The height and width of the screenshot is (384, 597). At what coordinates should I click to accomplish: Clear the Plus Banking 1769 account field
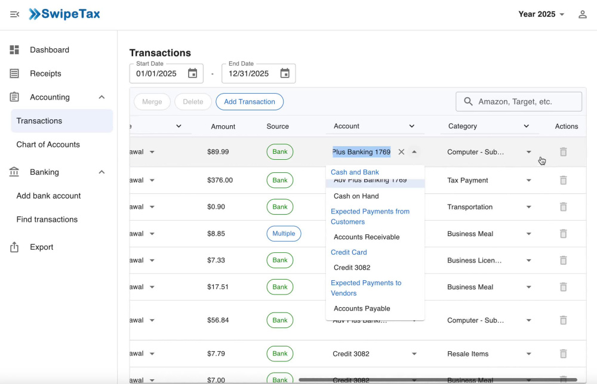pos(401,152)
